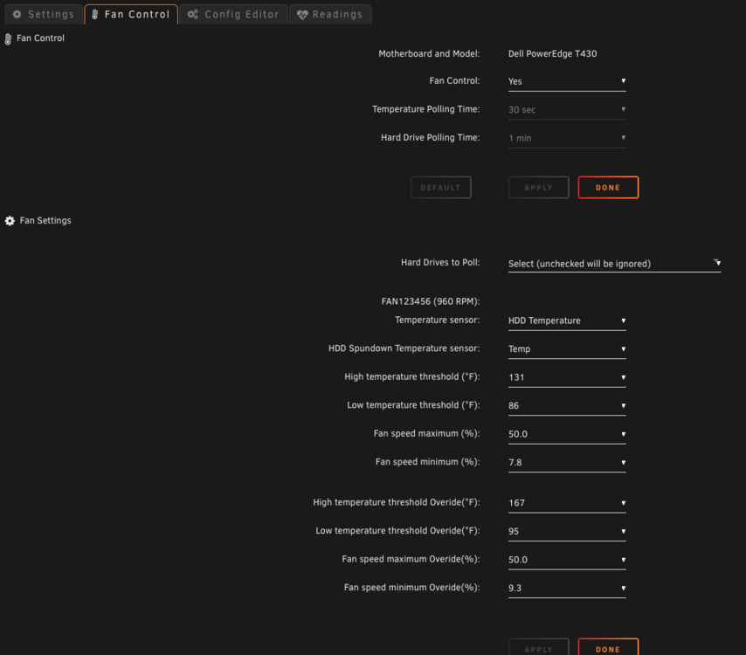
Task: Switch to the Config Editor tab
Action: point(233,14)
